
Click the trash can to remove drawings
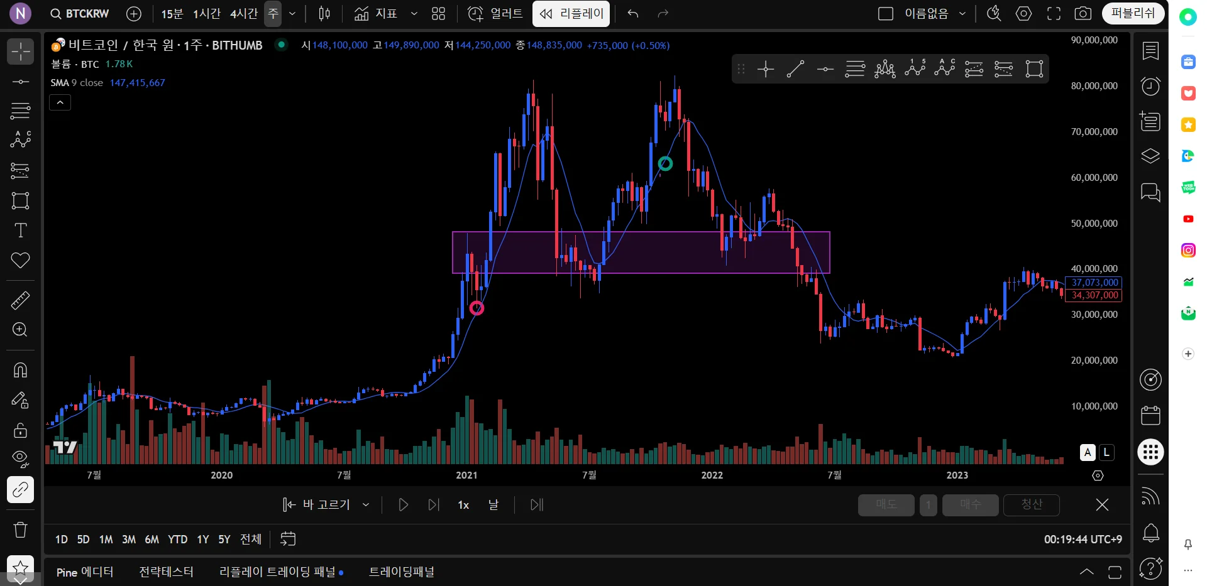point(20,529)
